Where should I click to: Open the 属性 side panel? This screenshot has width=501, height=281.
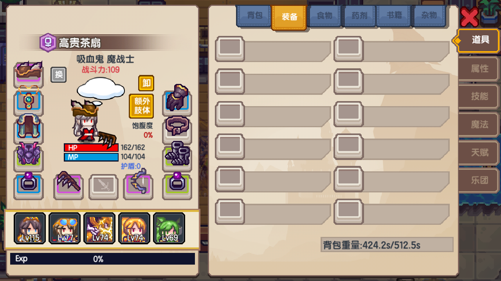tap(479, 69)
